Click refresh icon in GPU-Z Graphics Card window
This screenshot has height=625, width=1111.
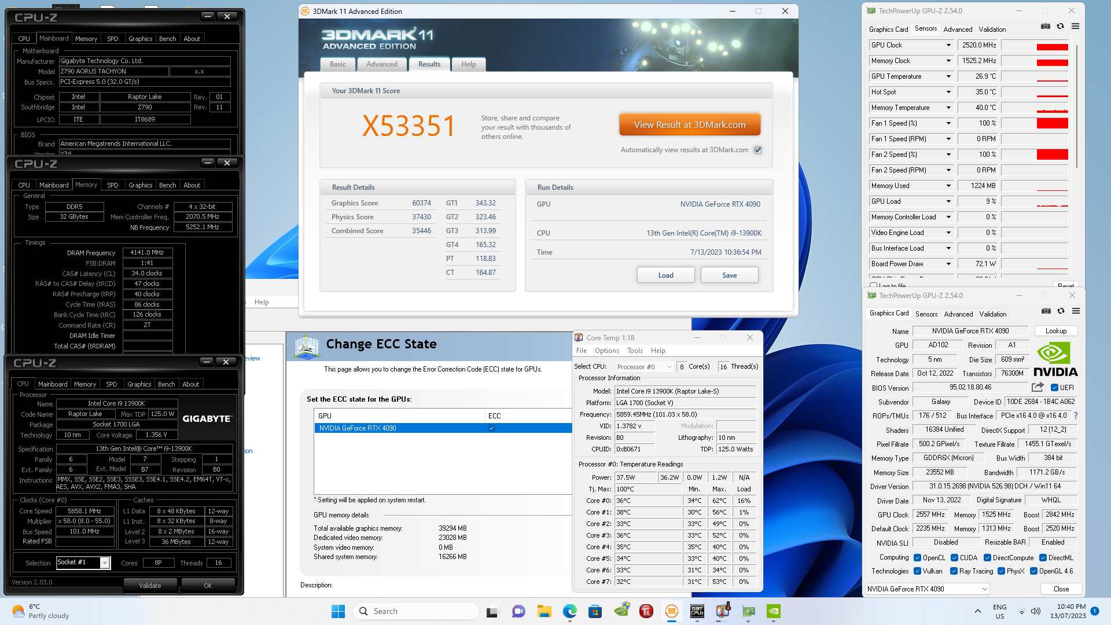tap(1061, 311)
